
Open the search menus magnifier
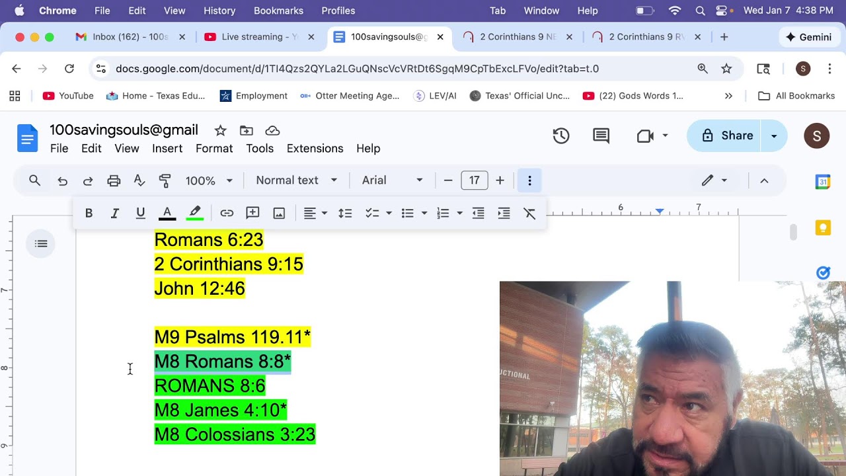(x=35, y=180)
